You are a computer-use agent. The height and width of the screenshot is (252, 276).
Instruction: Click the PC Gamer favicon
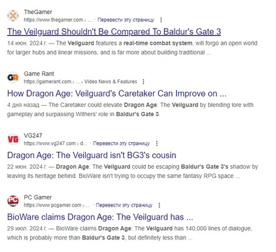[13, 201]
